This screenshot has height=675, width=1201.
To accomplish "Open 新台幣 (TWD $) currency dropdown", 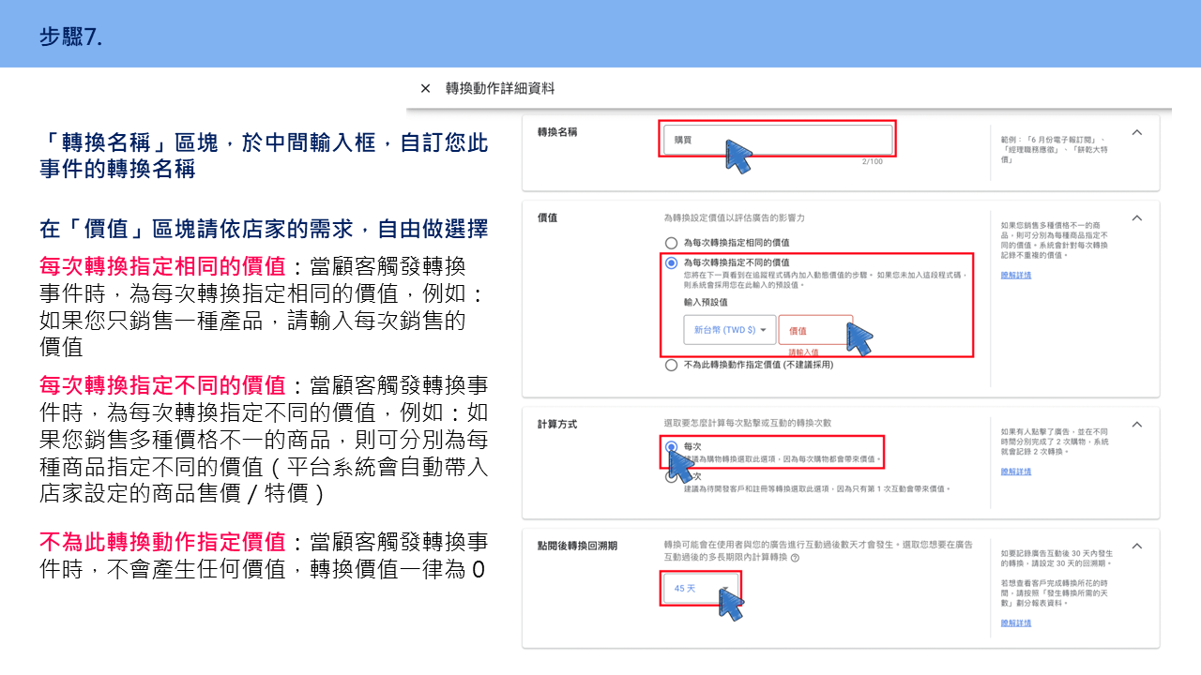I will pos(730,330).
